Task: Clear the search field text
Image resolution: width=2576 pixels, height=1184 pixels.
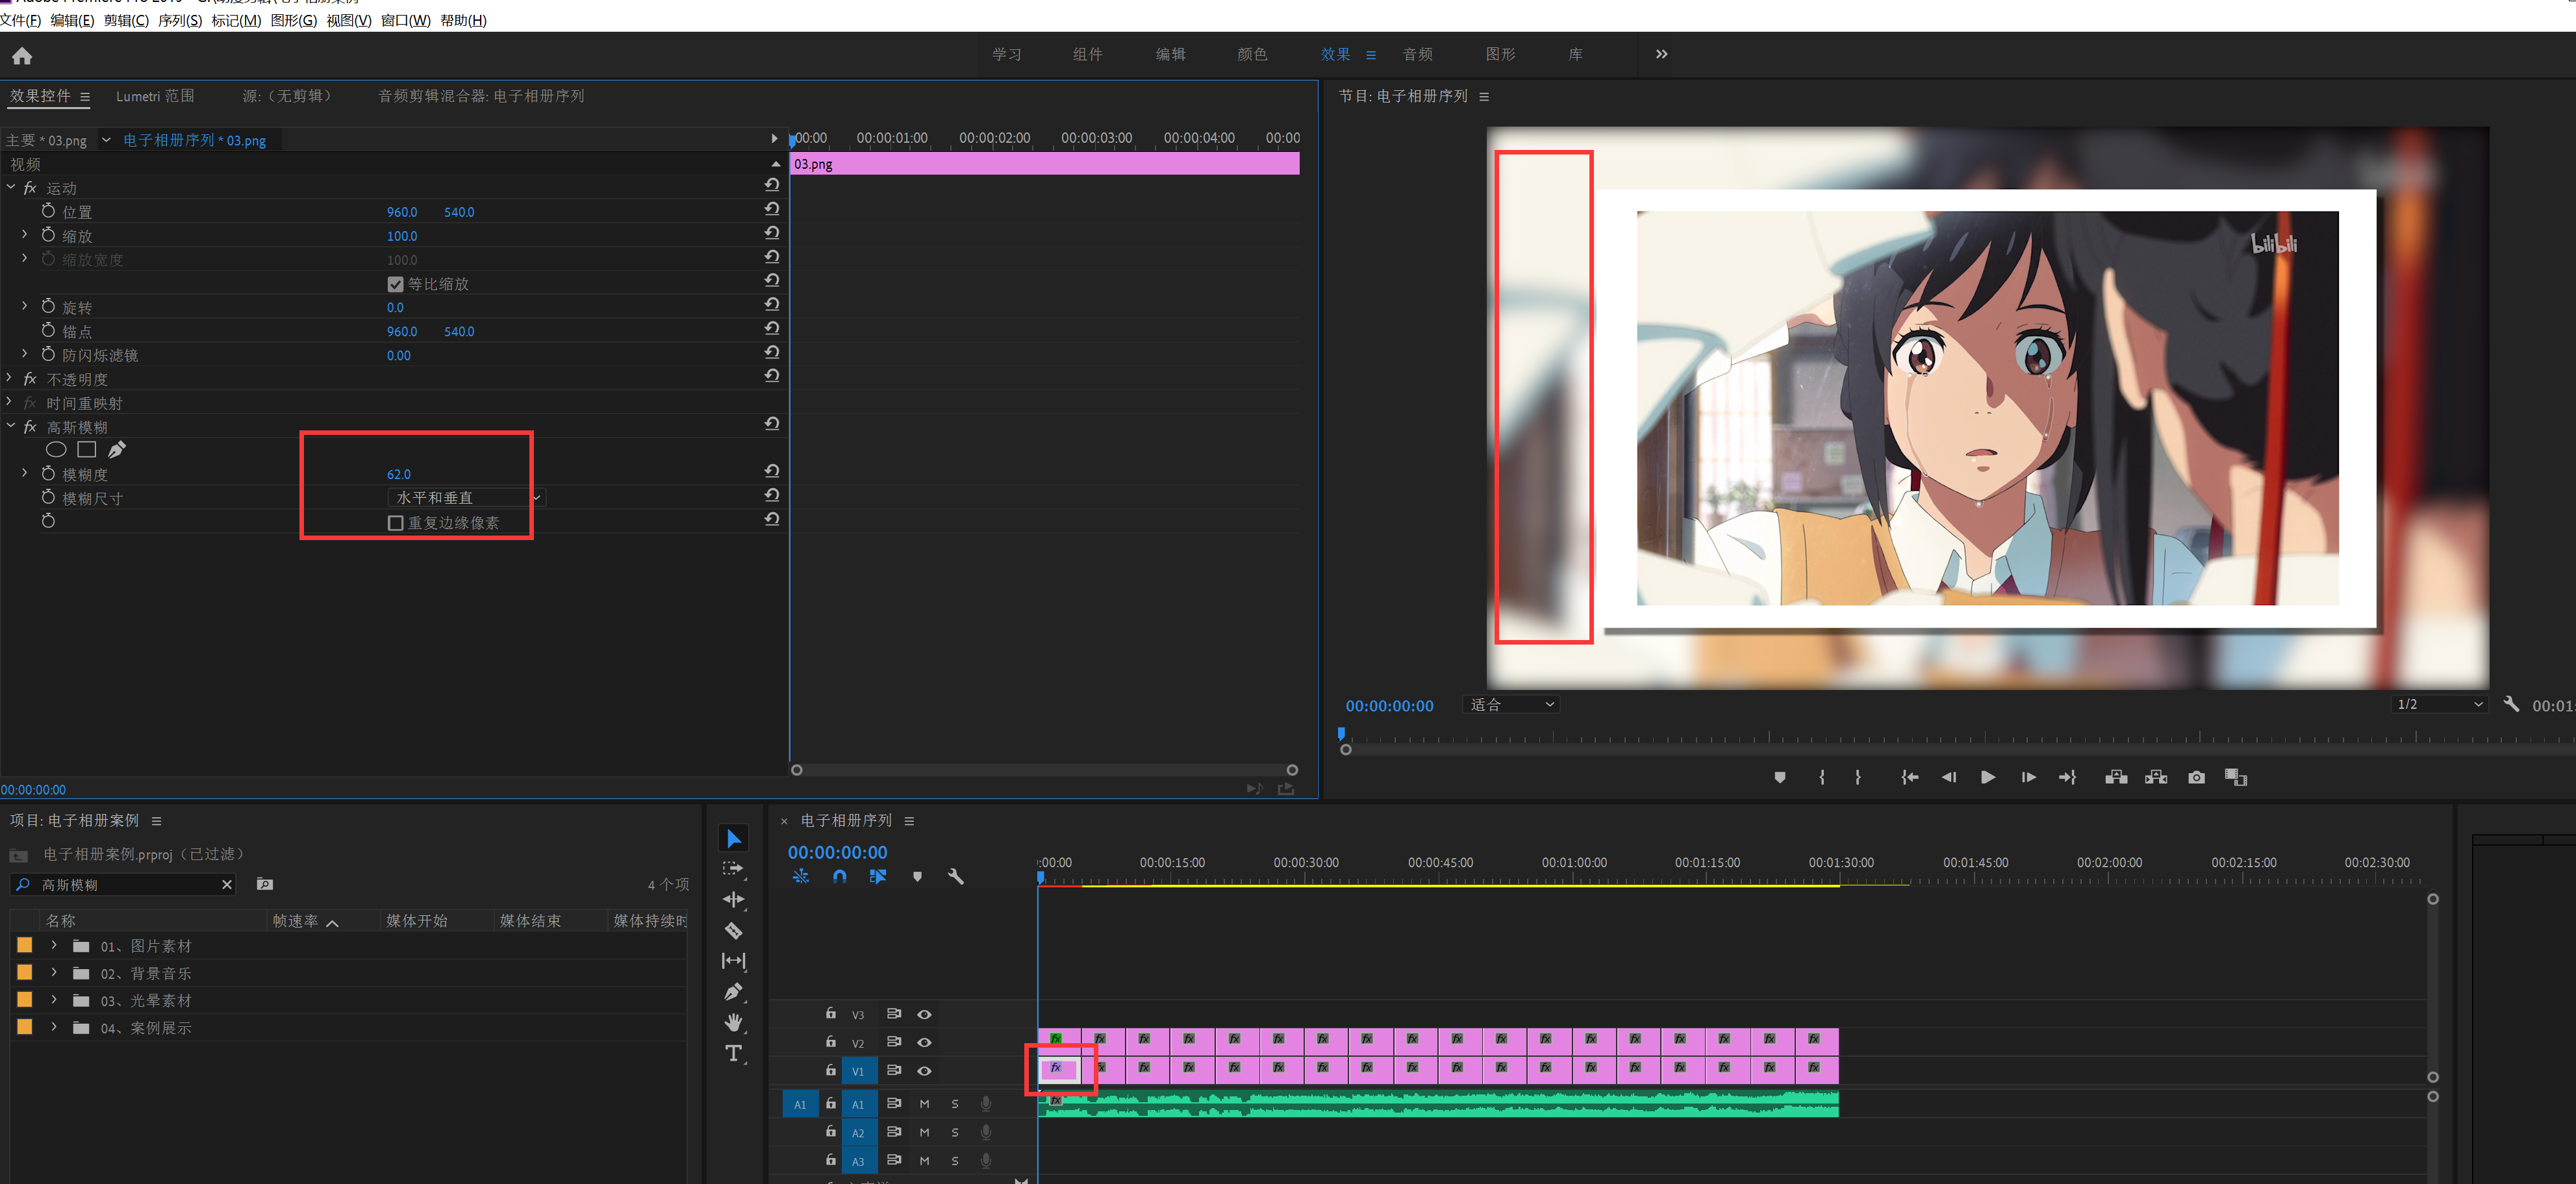Action: [227, 884]
